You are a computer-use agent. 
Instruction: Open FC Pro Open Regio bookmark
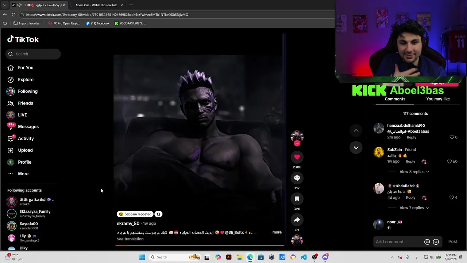click(64, 23)
